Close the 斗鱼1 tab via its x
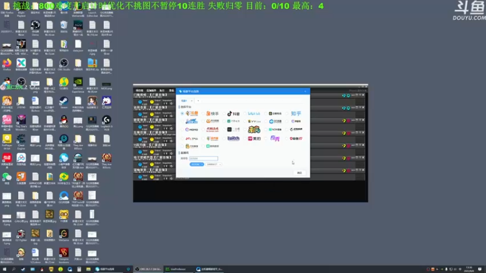486x273 pixels. click(191, 101)
